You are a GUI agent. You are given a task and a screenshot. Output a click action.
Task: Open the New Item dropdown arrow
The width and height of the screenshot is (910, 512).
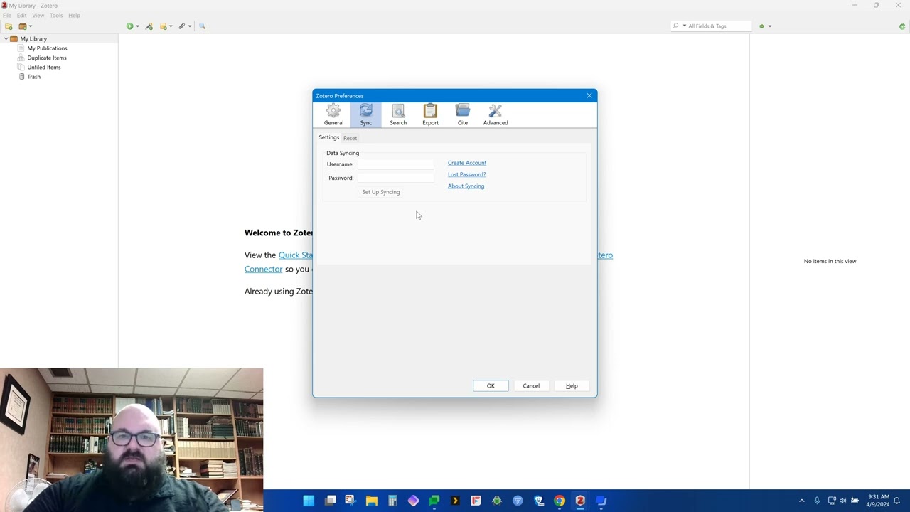pos(137,26)
